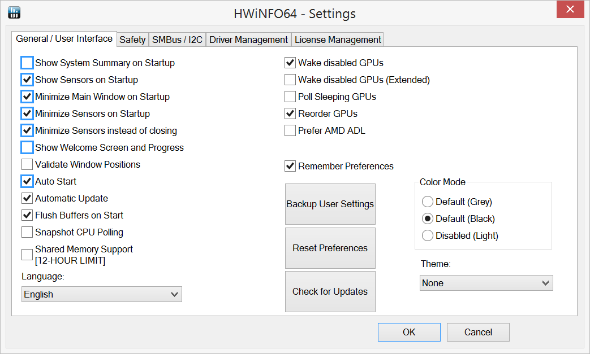Toggle Minimize Main Window on Startup
This screenshot has width=590, height=354.
pos(27,97)
